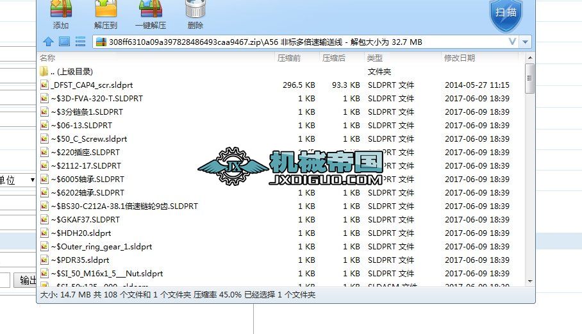Click the 扫描 shield scan button
This screenshot has height=334, width=582.
pos(506,15)
